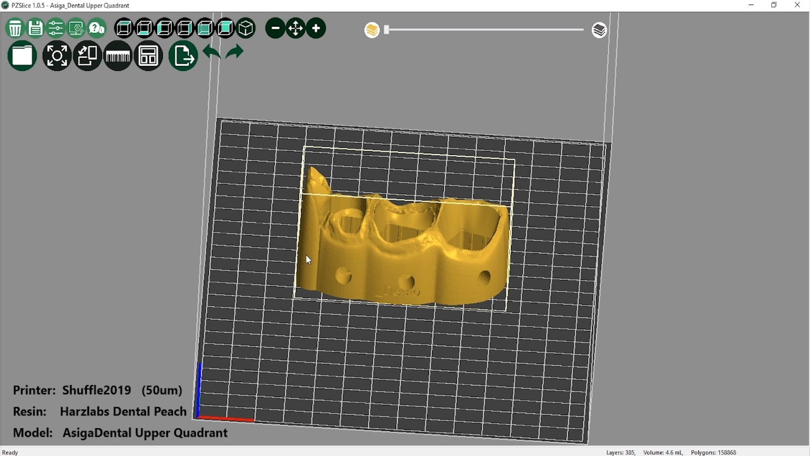Select the isometric cube view icon

[246, 28]
